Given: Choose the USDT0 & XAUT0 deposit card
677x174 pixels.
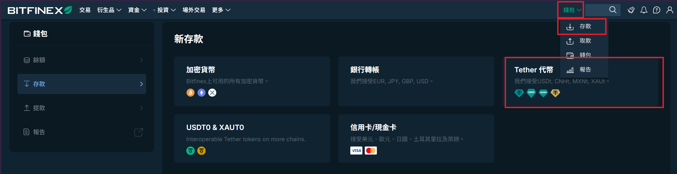Looking at the screenshot, I should 252,139.
